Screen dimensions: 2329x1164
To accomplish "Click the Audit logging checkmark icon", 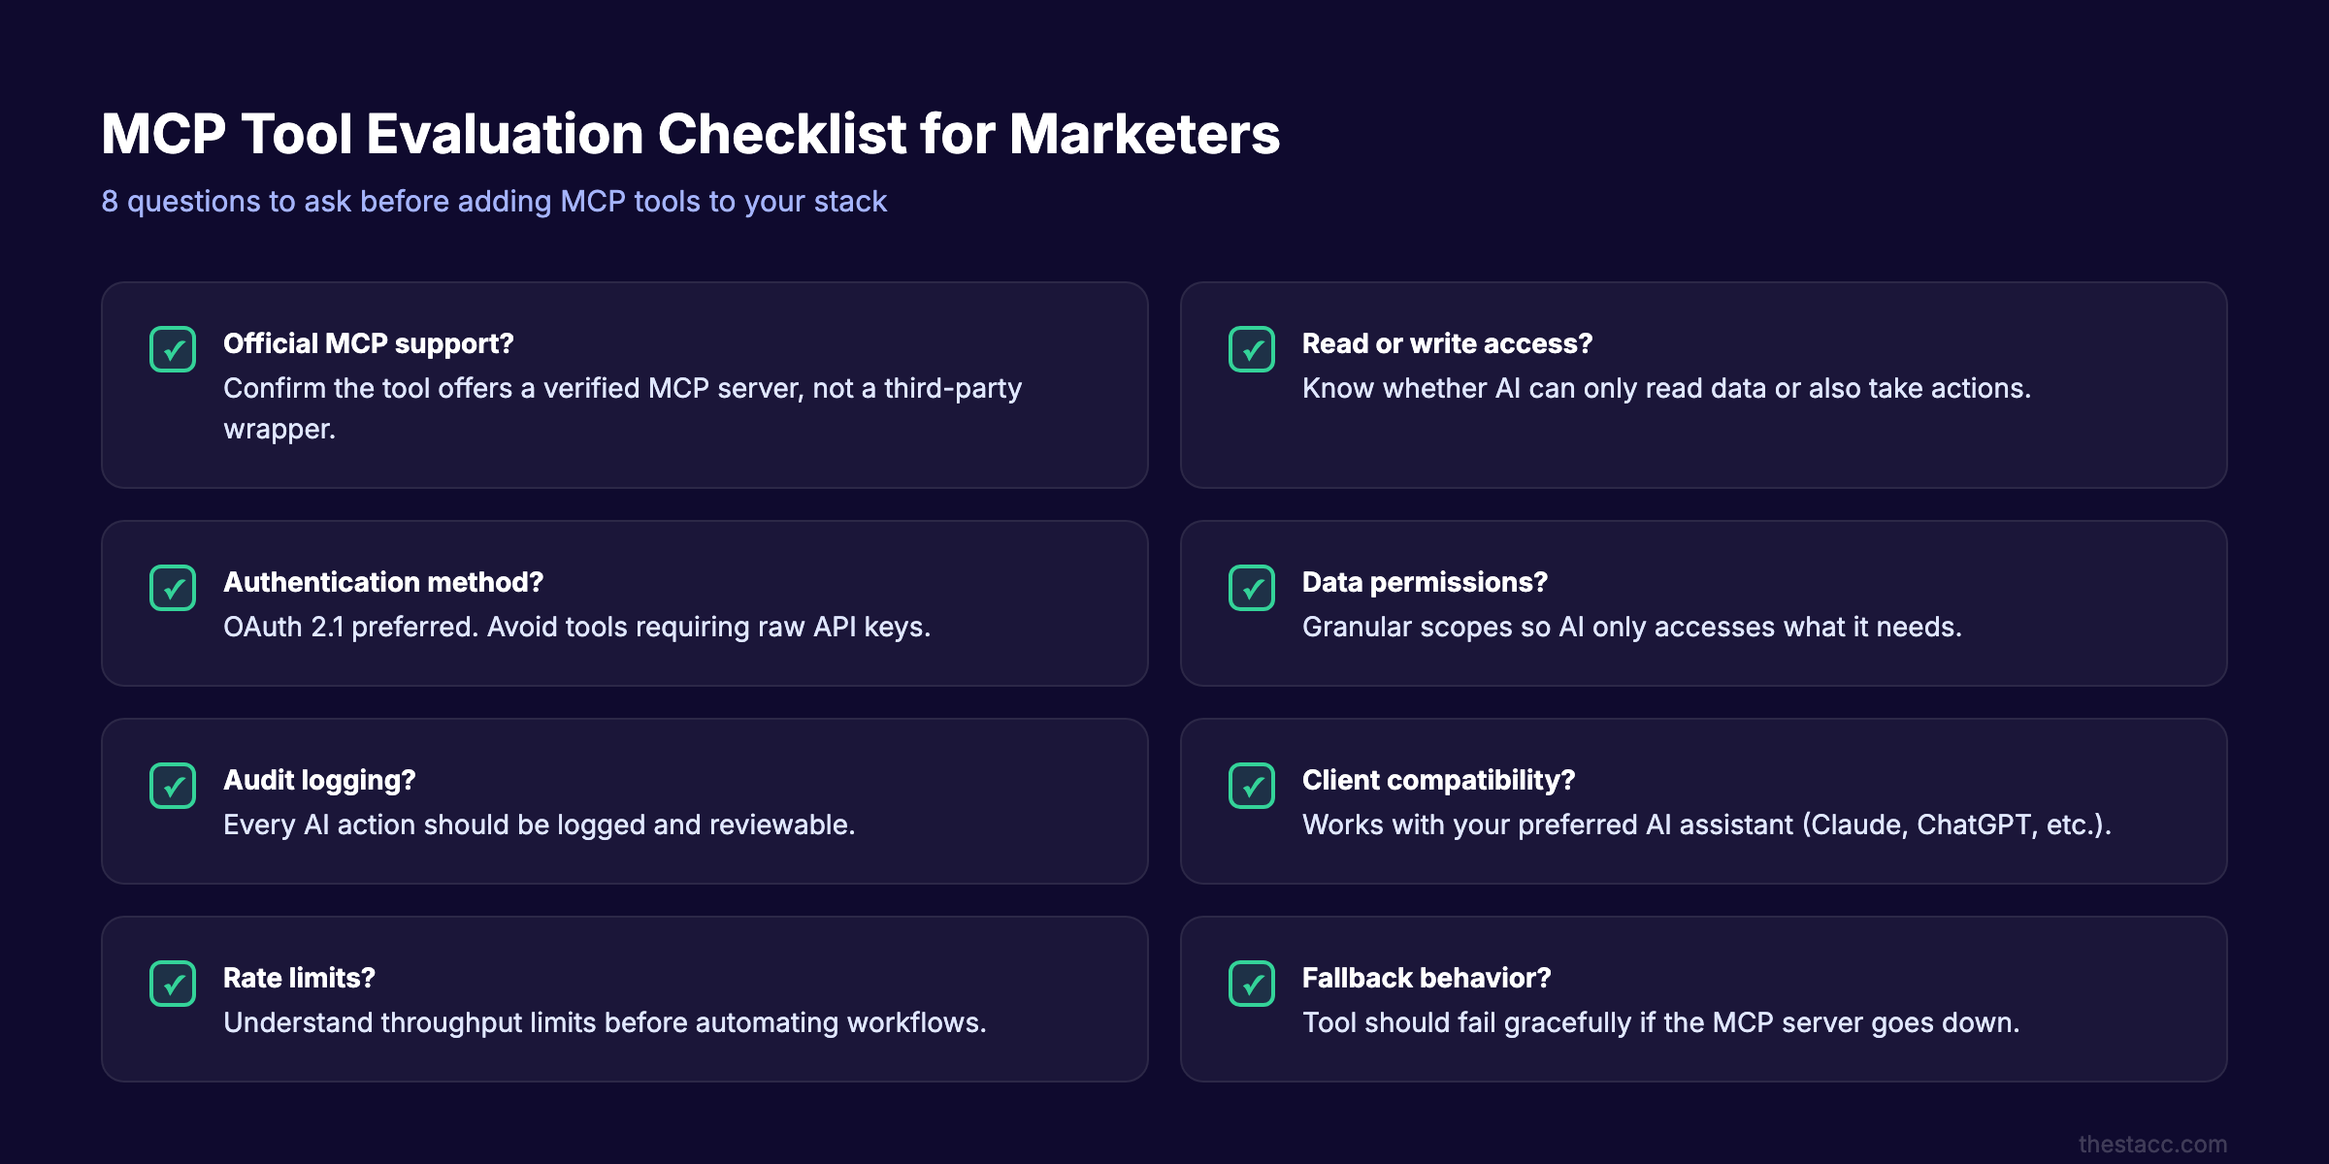I will pos(173,787).
